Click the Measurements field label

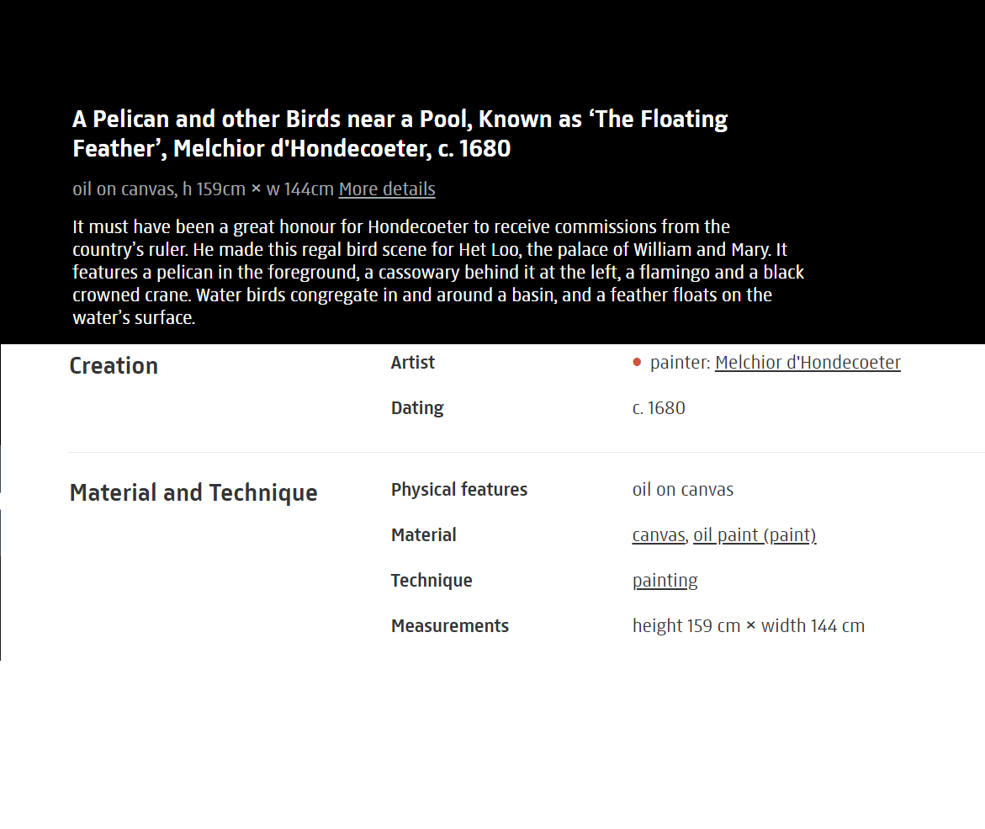[x=450, y=626]
